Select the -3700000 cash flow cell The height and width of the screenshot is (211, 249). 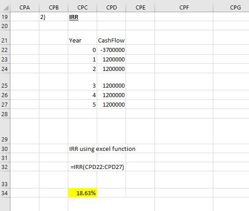click(x=111, y=50)
